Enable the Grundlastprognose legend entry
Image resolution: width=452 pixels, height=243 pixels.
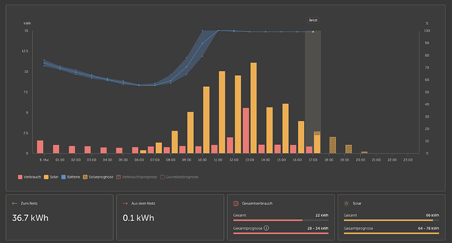179,177
